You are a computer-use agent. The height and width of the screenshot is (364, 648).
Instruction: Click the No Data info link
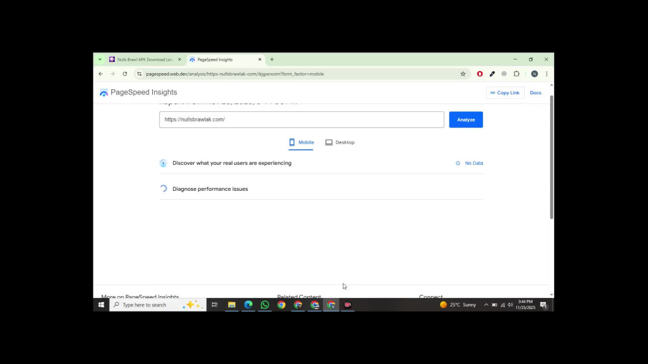point(474,163)
